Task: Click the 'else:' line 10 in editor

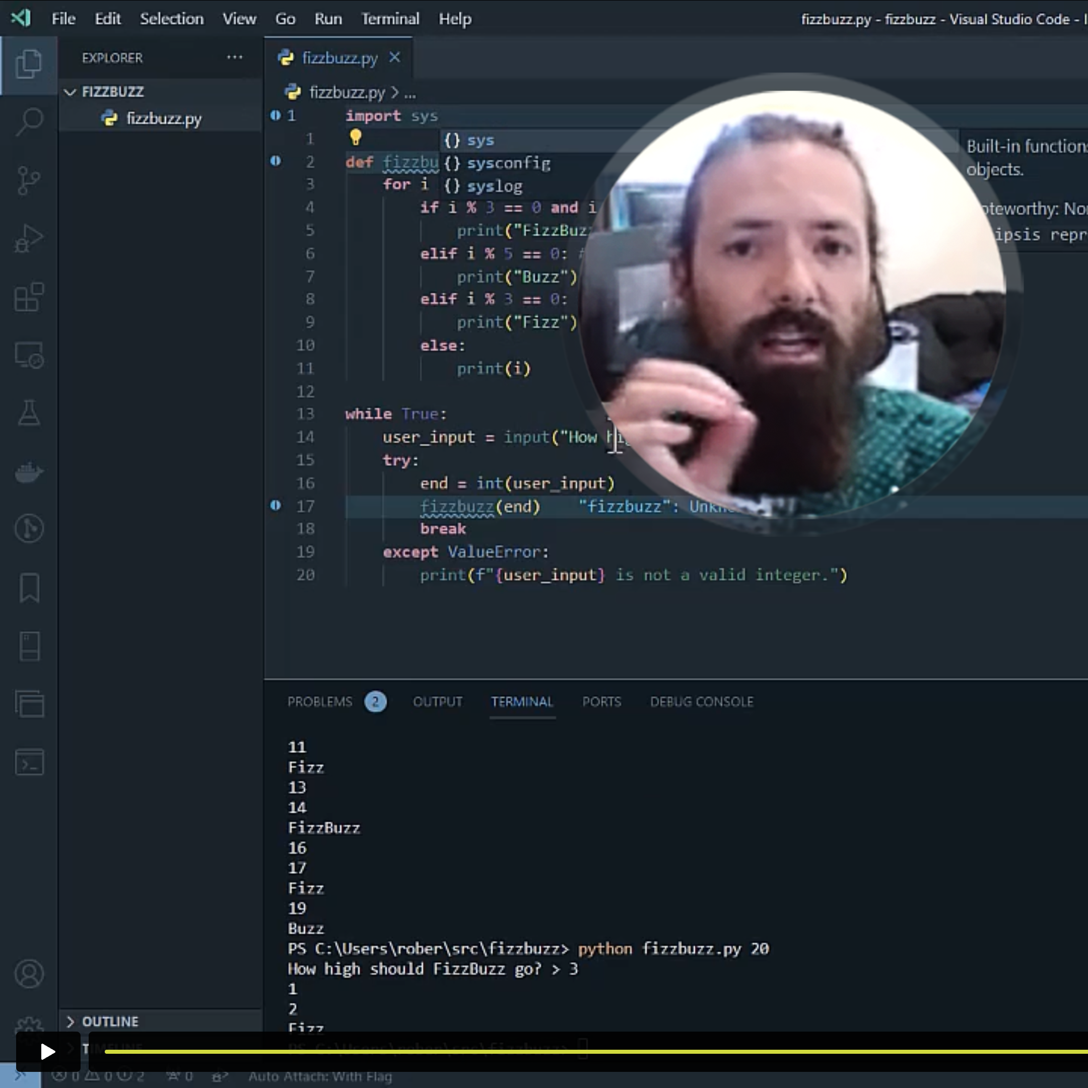Action: (x=443, y=345)
